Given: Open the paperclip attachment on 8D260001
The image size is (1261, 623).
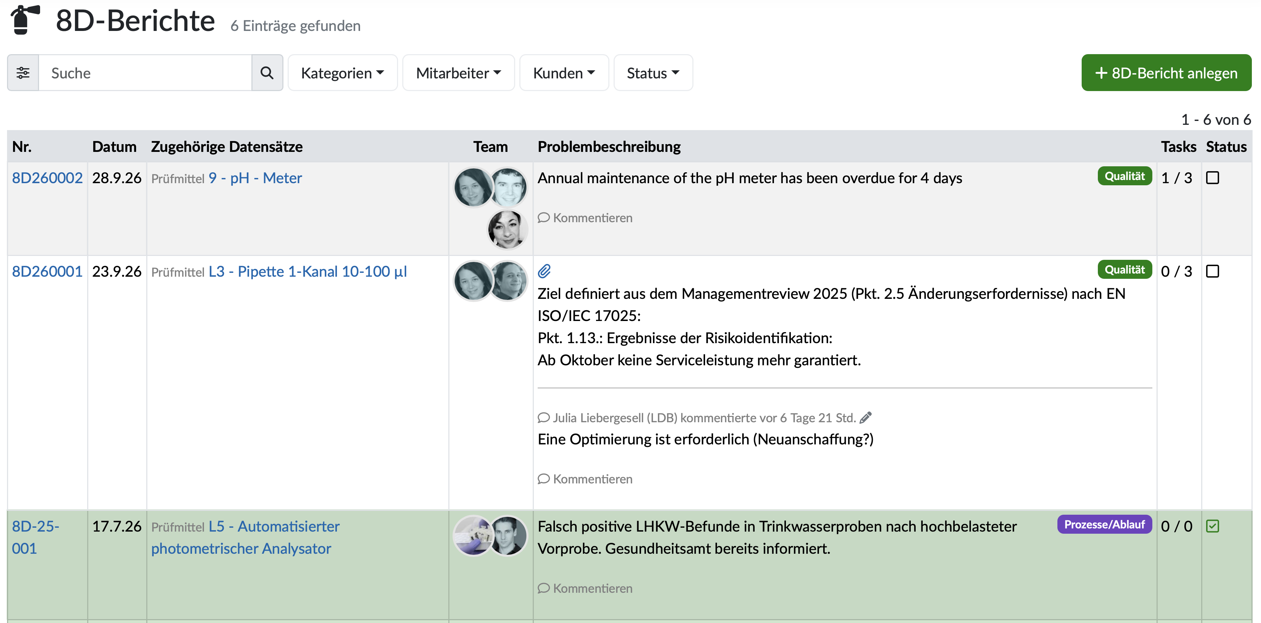Looking at the screenshot, I should coord(544,271).
